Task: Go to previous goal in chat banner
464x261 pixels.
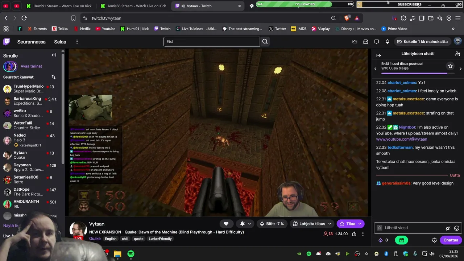Action: pyautogui.click(x=375, y=69)
